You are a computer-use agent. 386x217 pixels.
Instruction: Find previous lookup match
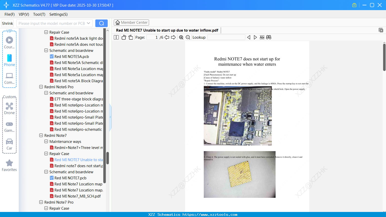tap(249, 37)
